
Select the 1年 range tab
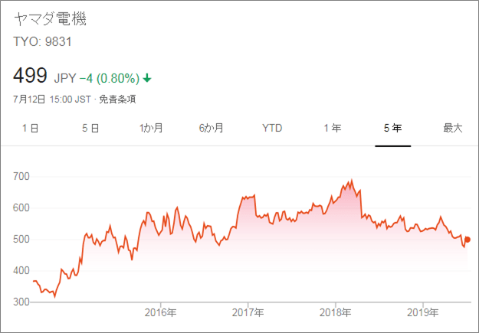pyautogui.click(x=333, y=128)
